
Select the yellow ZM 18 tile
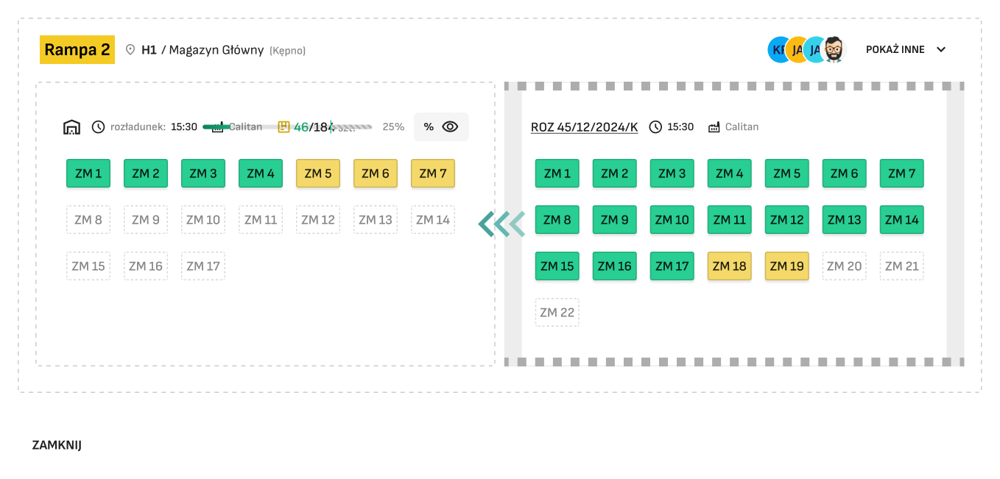(x=730, y=266)
